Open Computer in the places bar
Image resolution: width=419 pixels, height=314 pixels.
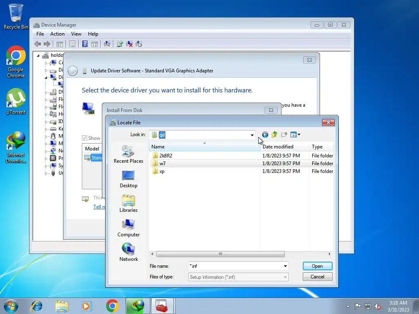click(128, 228)
